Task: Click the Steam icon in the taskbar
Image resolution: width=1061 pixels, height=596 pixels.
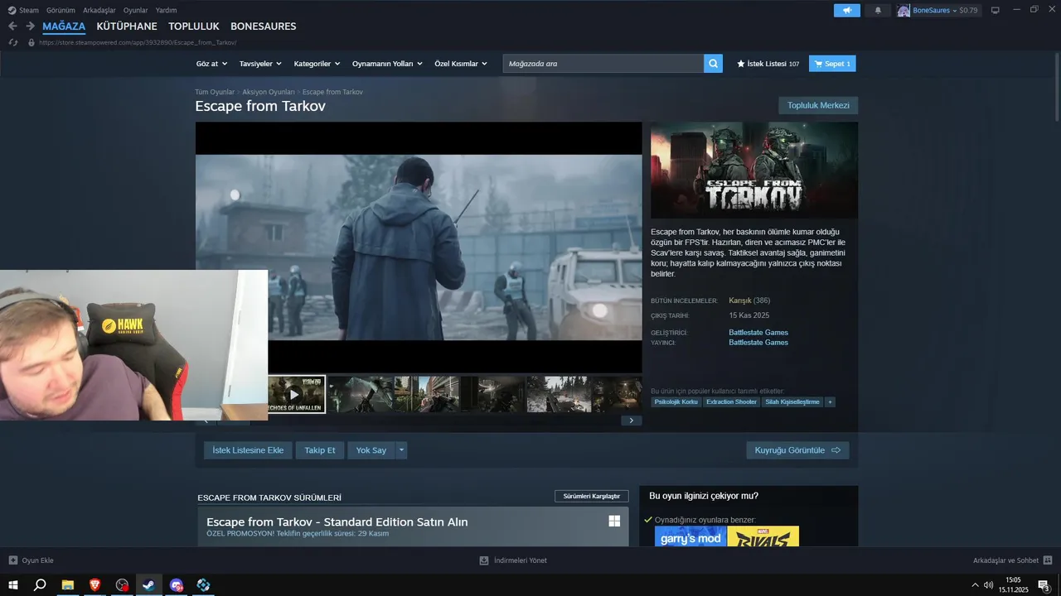Action: (x=148, y=584)
